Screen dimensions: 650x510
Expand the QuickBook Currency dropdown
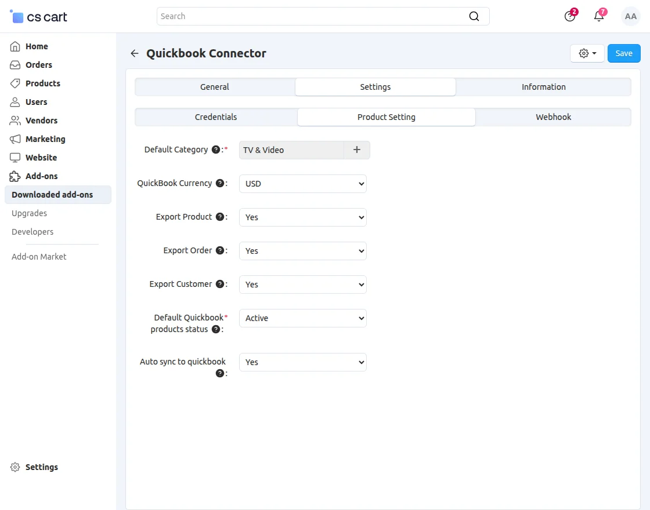303,184
